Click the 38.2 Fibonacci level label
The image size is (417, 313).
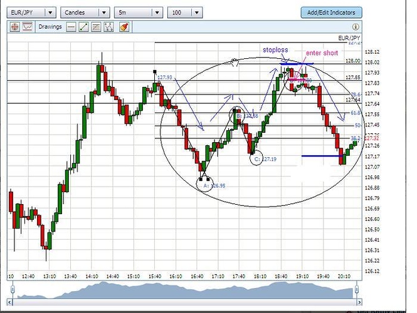click(x=356, y=138)
